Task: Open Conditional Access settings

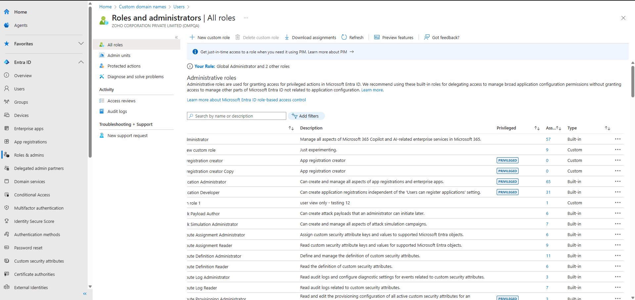Action: pos(32,194)
